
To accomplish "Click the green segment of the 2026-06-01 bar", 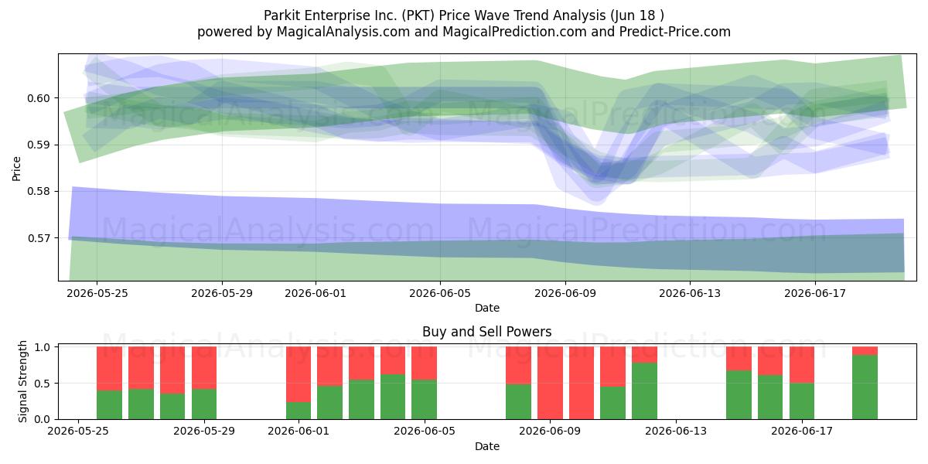I will tap(299, 411).
